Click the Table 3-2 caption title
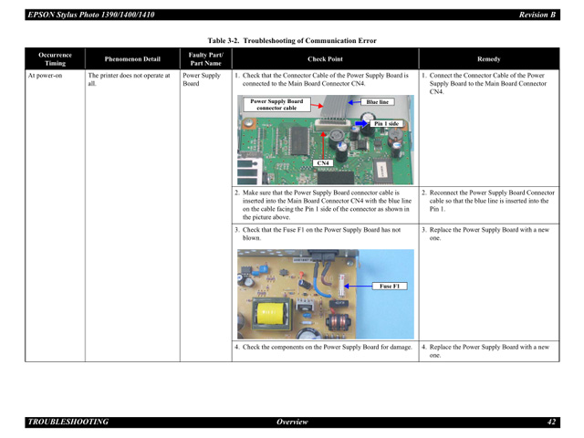Screen dimensions: 584x438 (x=291, y=40)
